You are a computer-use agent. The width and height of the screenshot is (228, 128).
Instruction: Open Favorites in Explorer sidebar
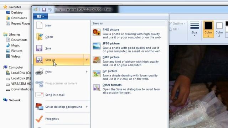click(x=15, y=7)
